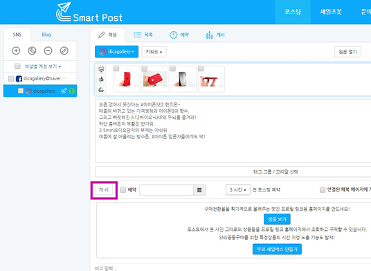The width and height of the screenshot is (371, 271).
Task: Check the dicagallery Instagram account box
Action: coord(21,91)
